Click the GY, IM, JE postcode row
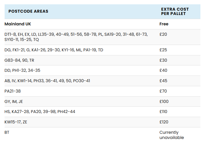The height and width of the screenshot is (143, 203). [x=14, y=101]
